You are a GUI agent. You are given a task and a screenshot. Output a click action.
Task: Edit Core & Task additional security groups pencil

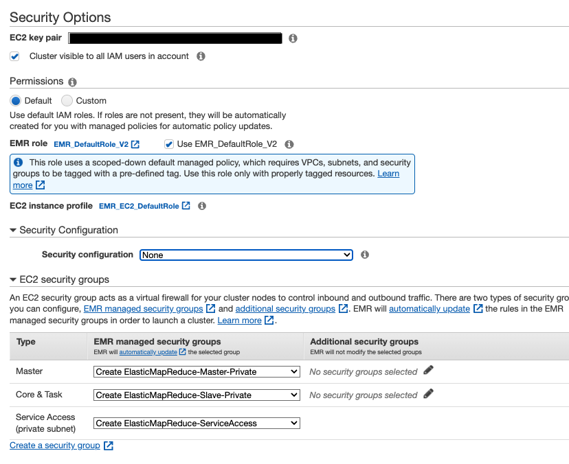429,394
